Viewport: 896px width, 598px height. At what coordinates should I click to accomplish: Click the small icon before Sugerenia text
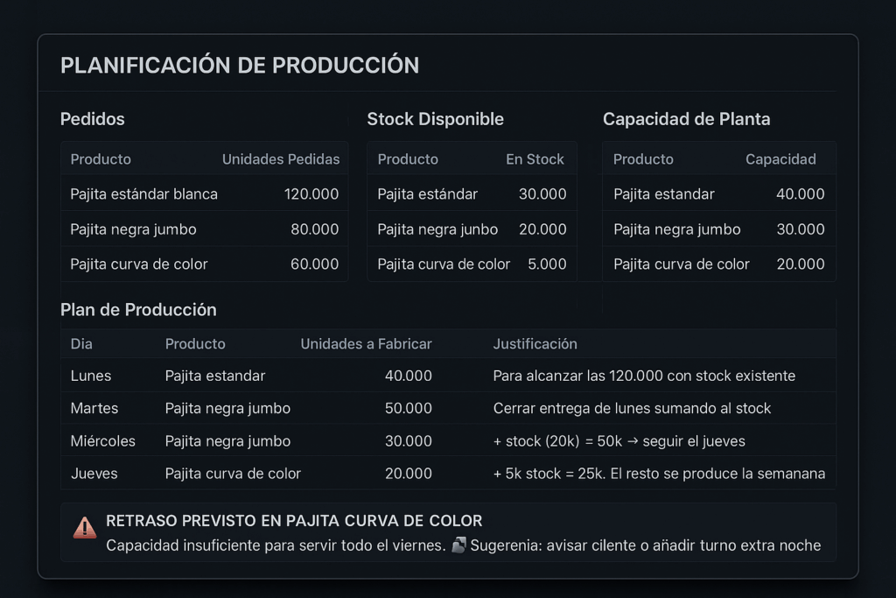coord(458,545)
